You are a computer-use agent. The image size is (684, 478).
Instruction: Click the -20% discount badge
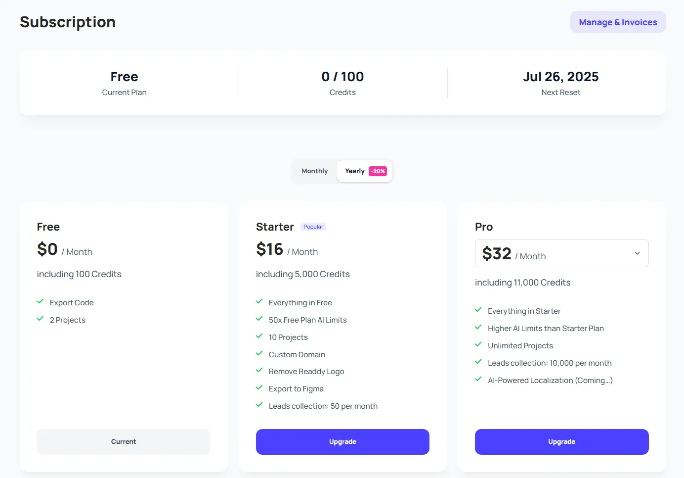378,171
